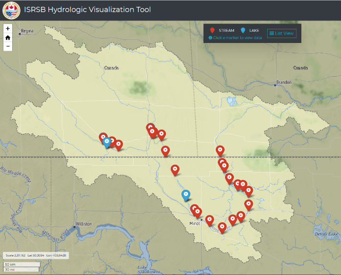Click the Brandon city label
This screenshot has width=341, height=275.
point(284,82)
